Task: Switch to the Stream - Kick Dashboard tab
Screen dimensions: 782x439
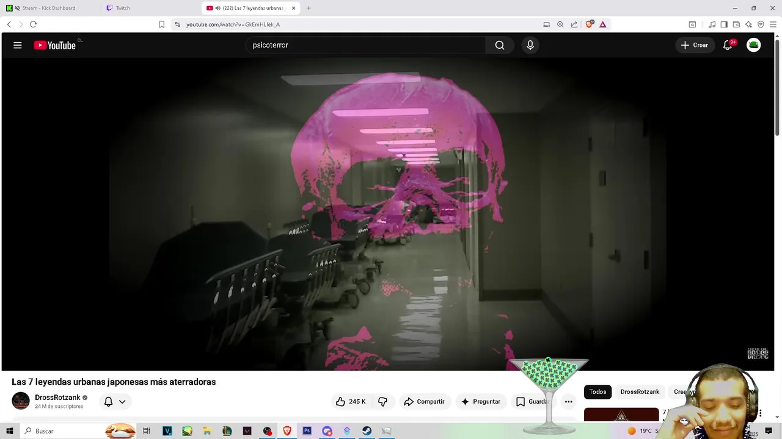Action: click(x=49, y=8)
